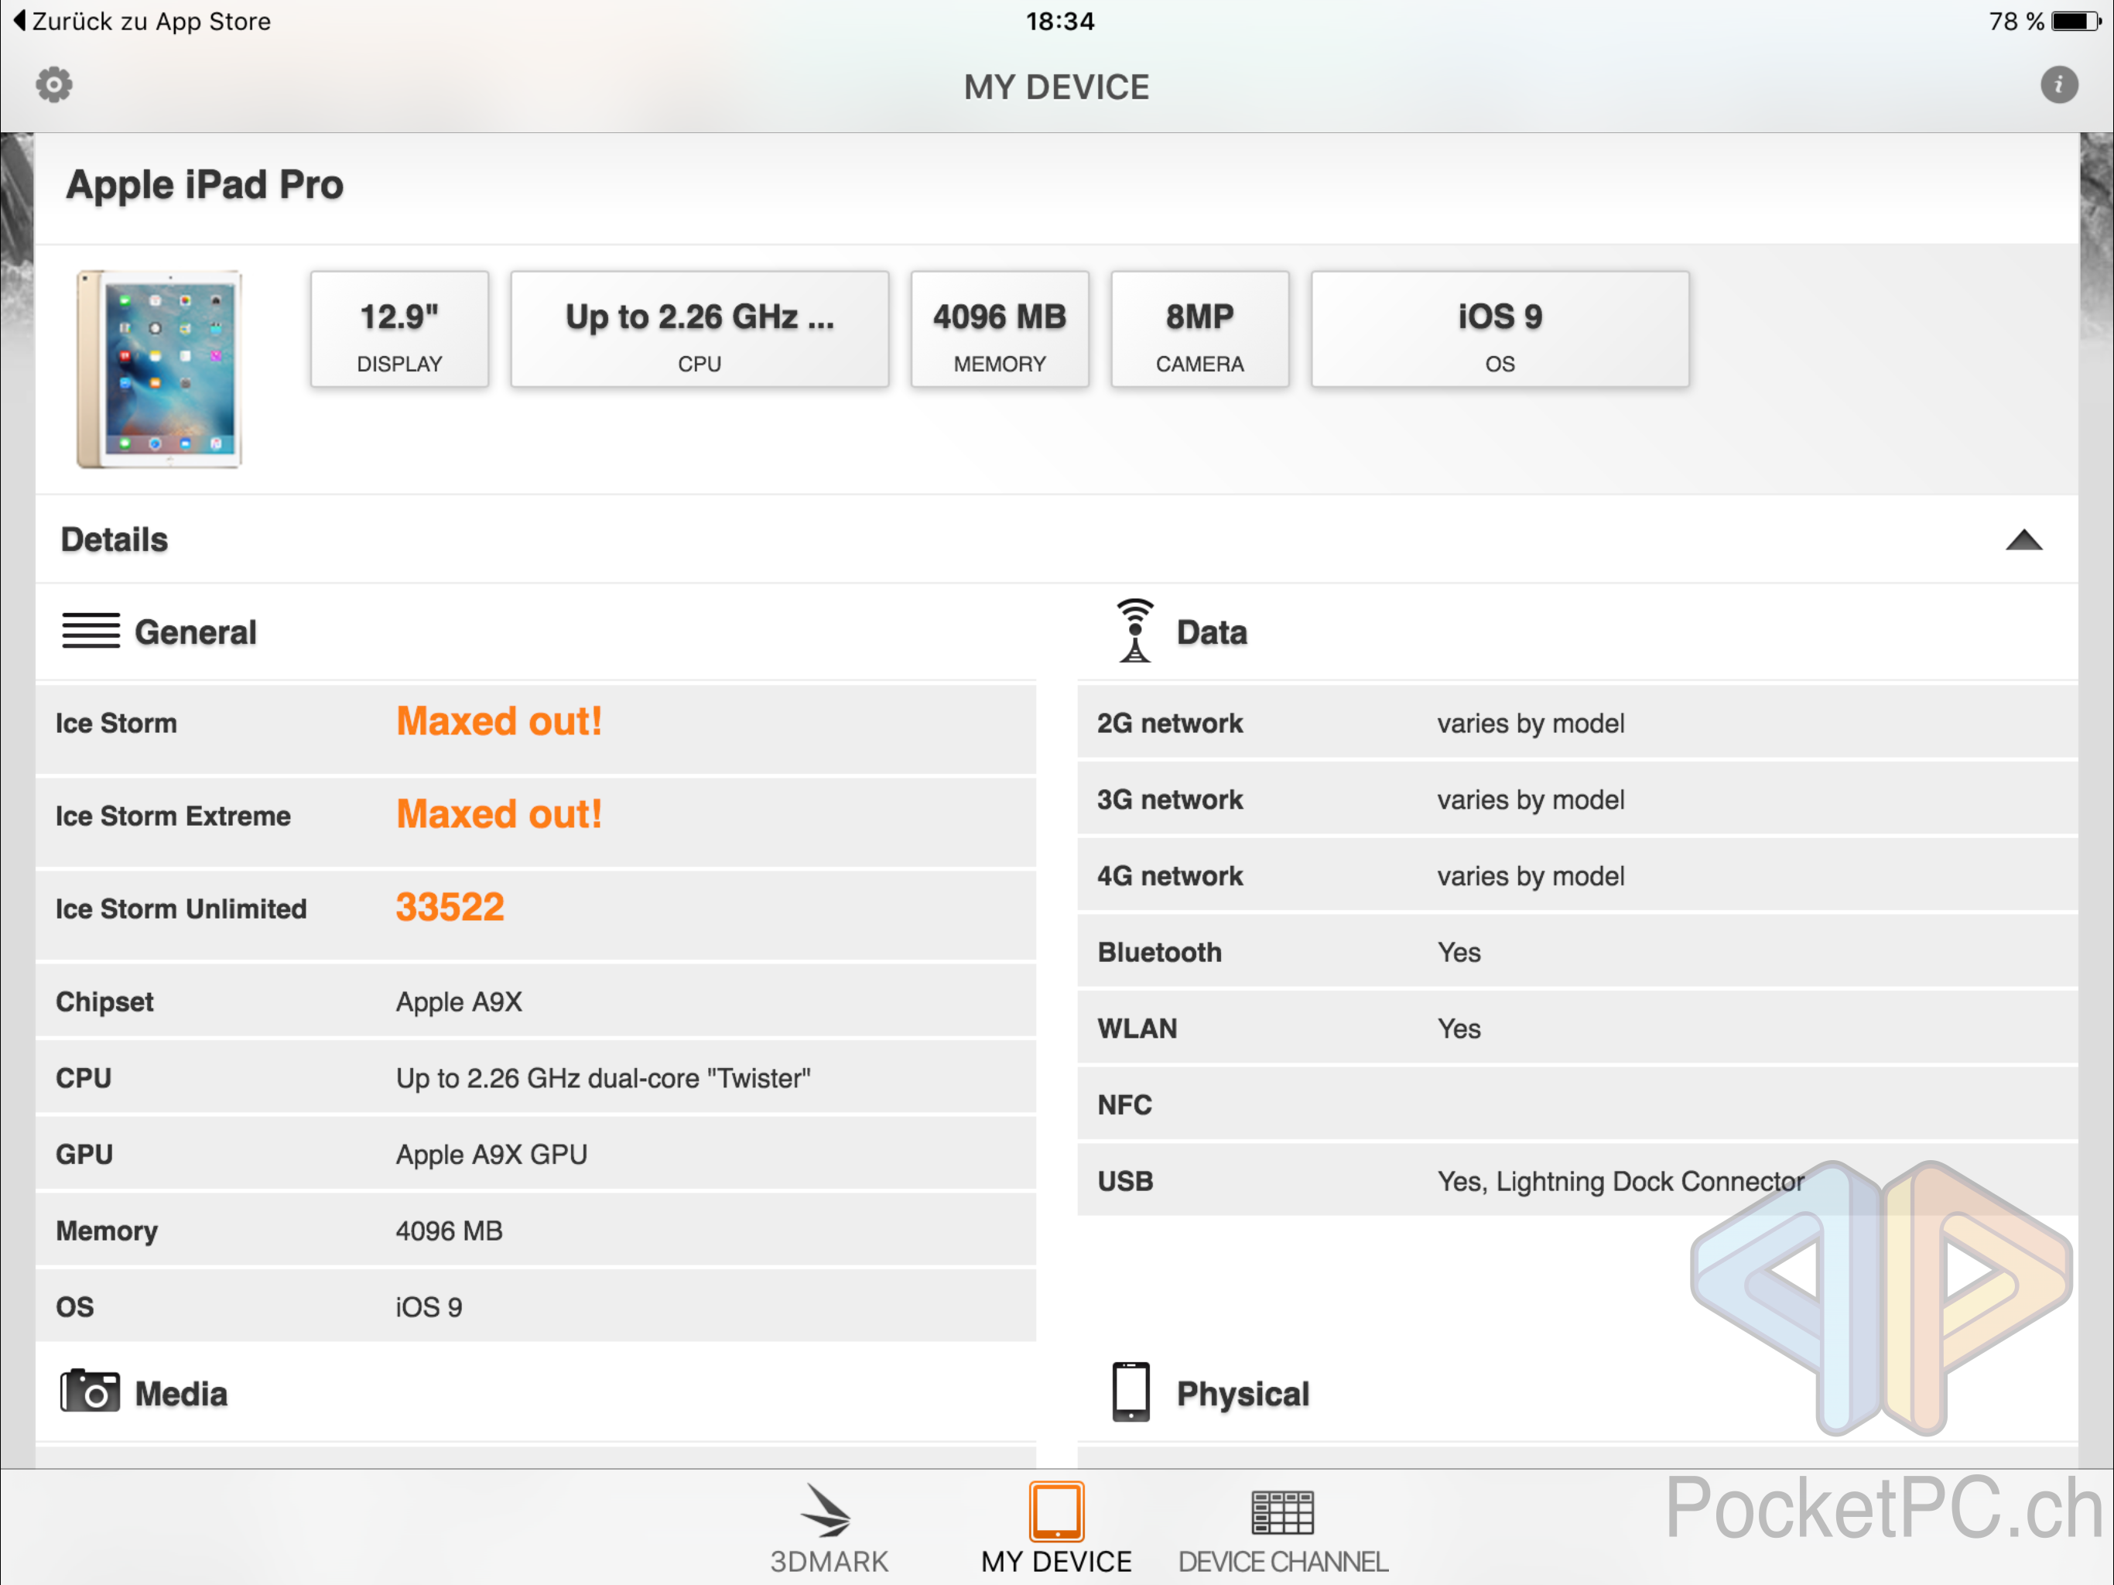Tap the Data antenna icon
2114x1585 pixels.
(1134, 630)
